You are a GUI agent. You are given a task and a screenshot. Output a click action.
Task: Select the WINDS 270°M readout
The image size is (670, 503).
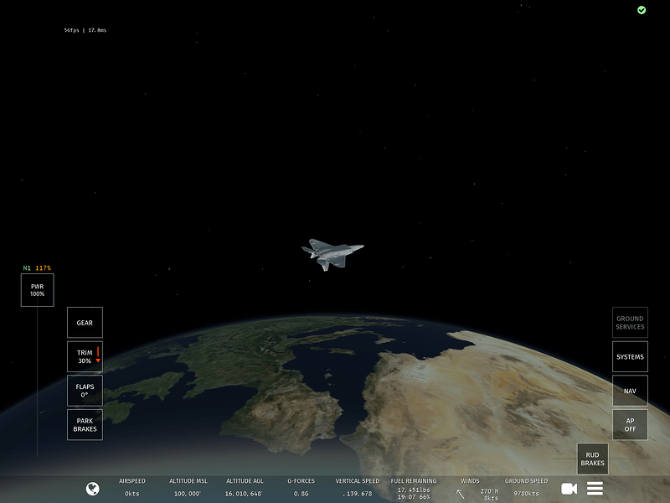pyautogui.click(x=477, y=490)
